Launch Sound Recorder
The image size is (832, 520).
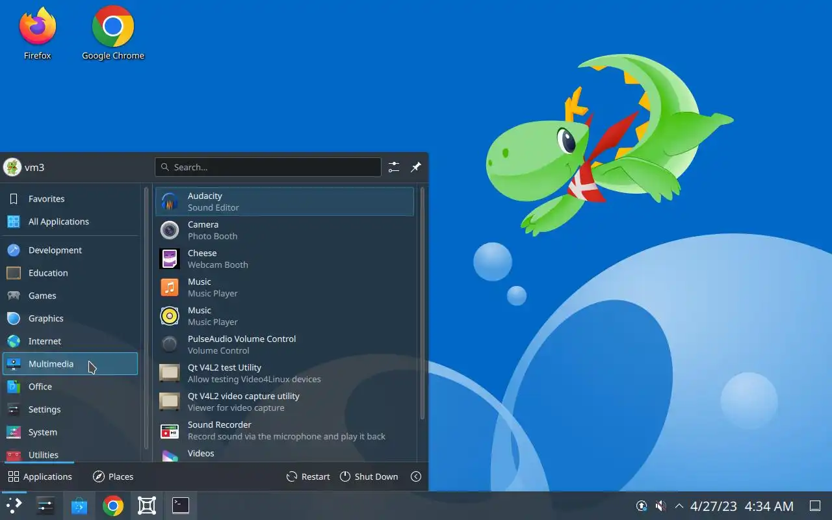[x=285, y=430]
